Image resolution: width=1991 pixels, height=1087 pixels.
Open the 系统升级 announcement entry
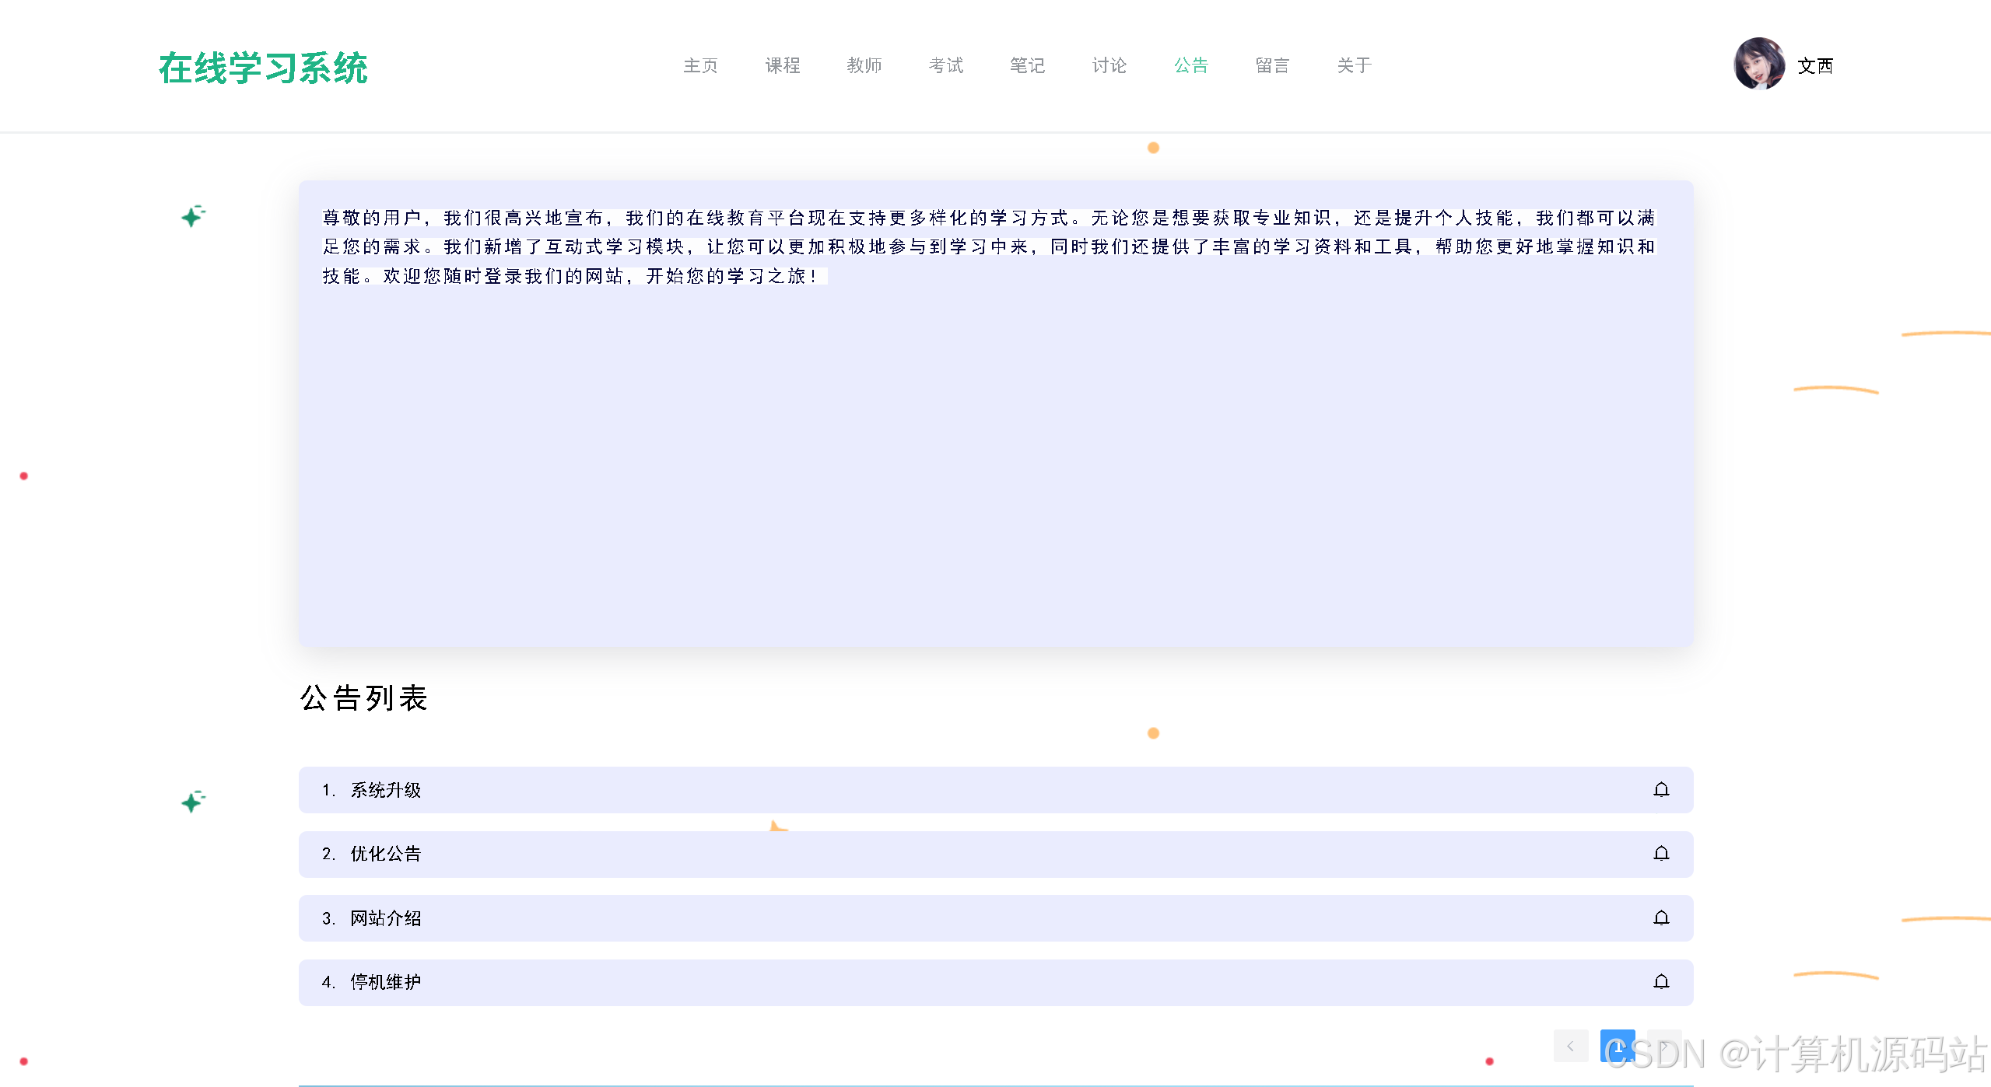tap(385, 790)
